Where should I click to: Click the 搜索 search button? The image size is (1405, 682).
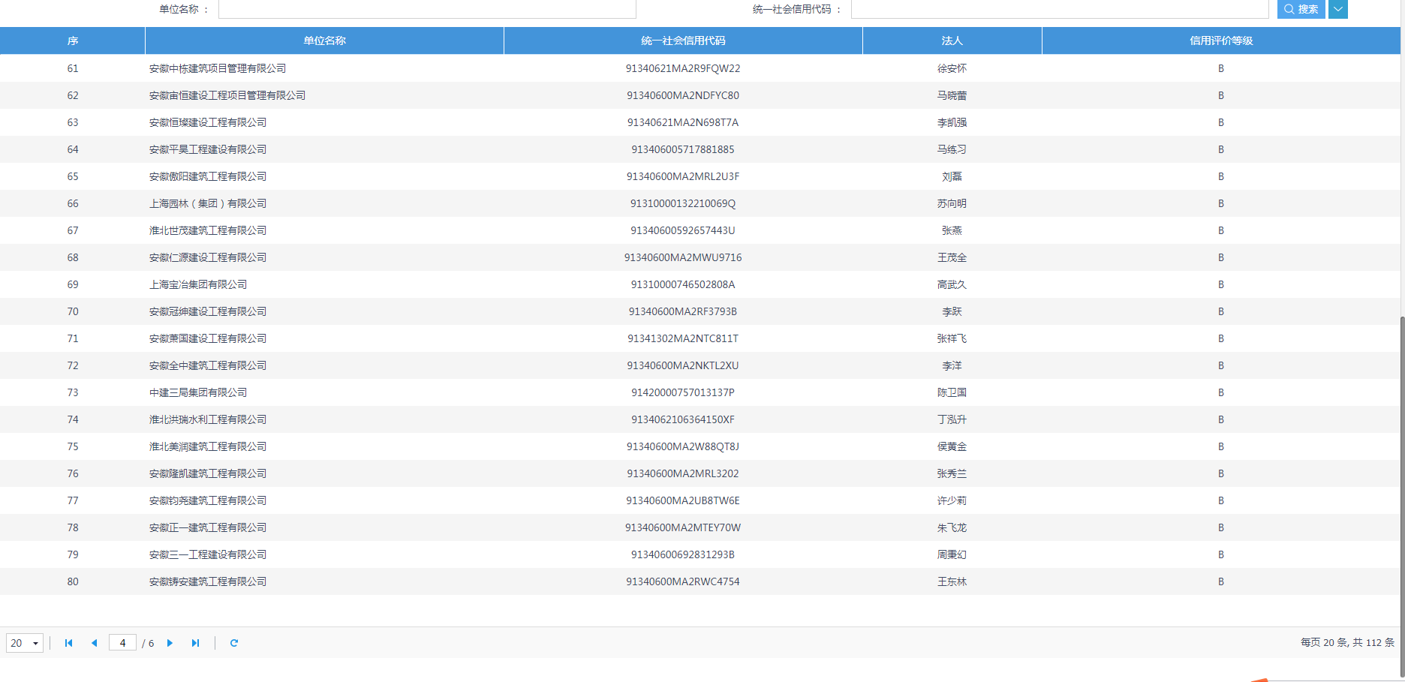pyautogui.click(x=1301, y=9)
